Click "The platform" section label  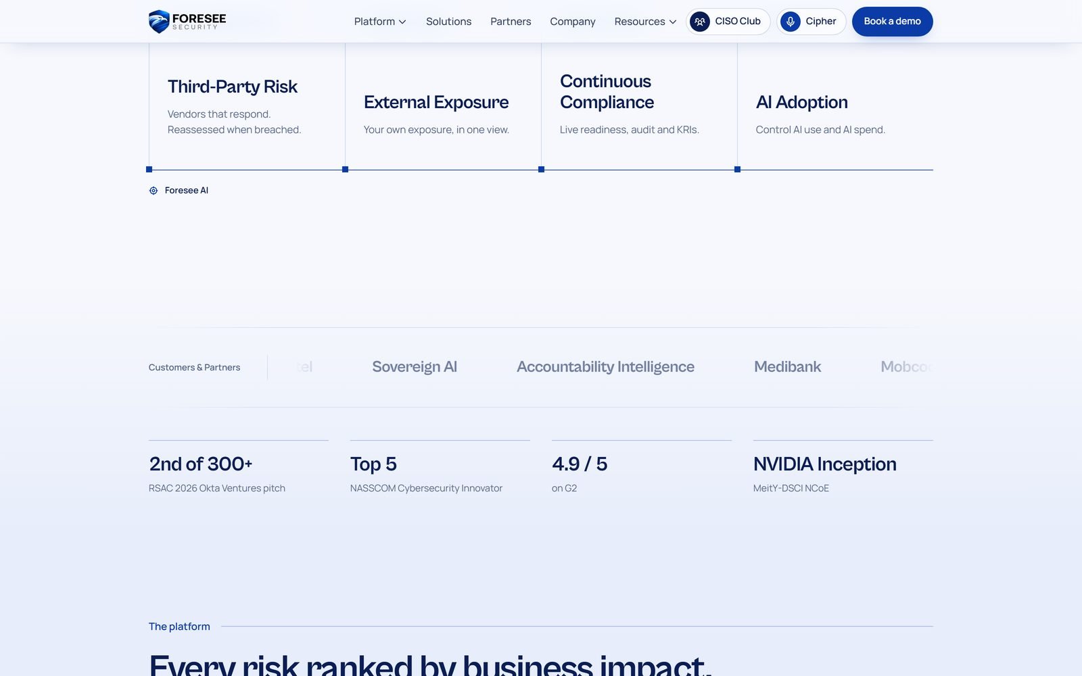coord(179,627)
